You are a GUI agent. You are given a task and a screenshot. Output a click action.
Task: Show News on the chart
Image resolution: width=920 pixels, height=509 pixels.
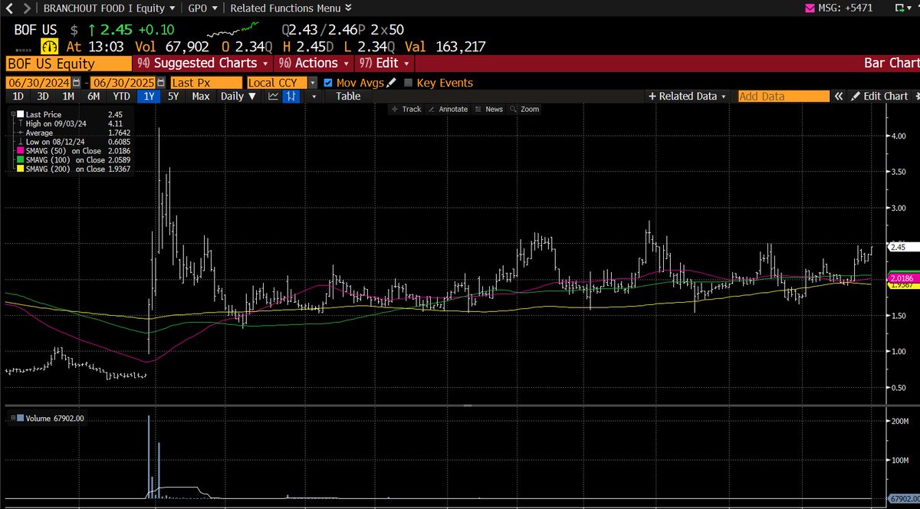click(x=489, y=109)
